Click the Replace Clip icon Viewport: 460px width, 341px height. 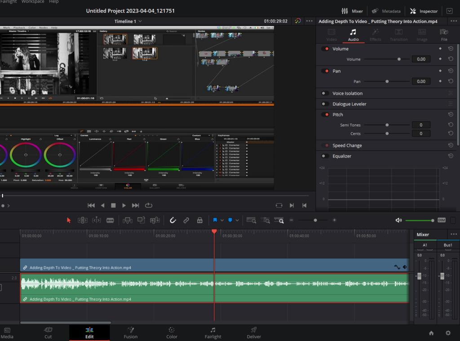point(155,220)
